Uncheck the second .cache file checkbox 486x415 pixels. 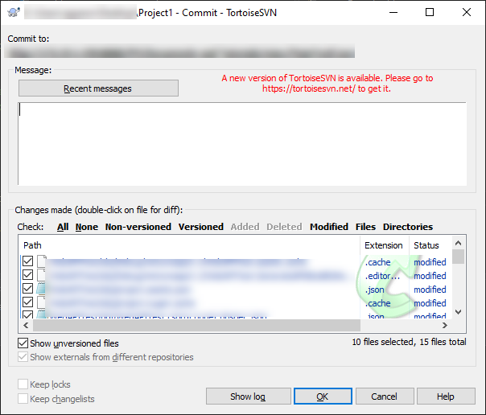(27, 302)
